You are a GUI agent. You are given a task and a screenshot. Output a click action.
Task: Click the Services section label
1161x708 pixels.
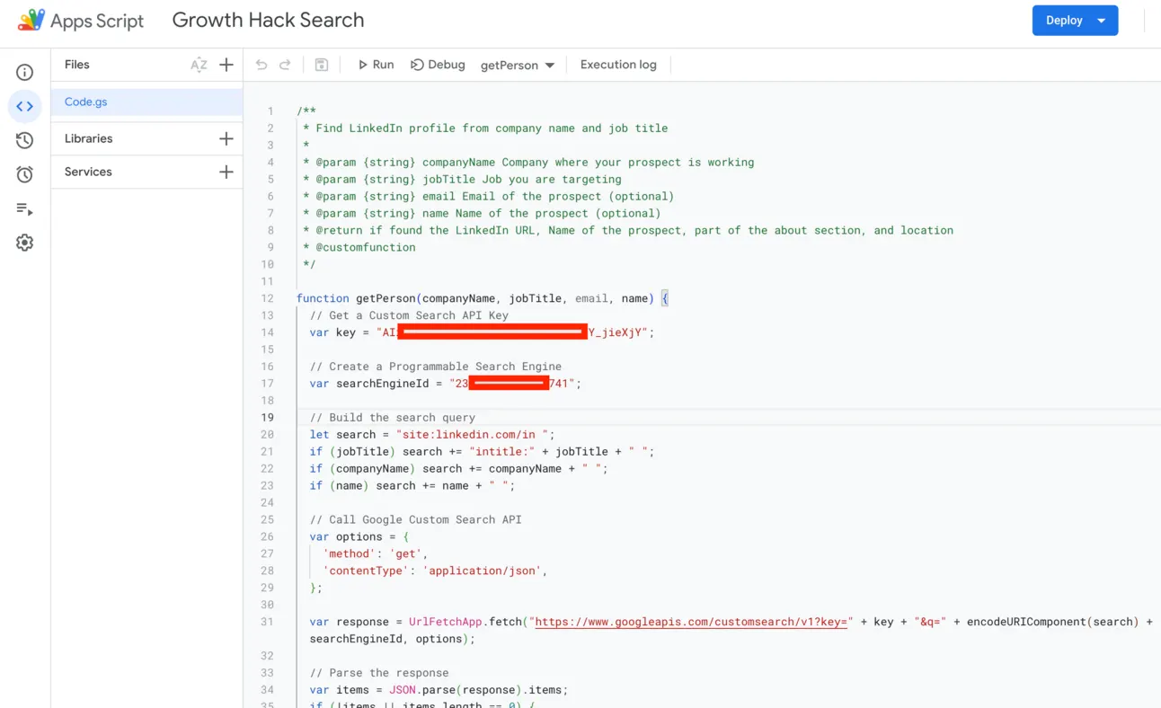pos(88,172)
